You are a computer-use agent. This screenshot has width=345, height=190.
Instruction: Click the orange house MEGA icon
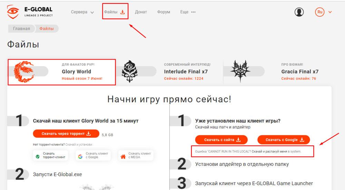123,156
